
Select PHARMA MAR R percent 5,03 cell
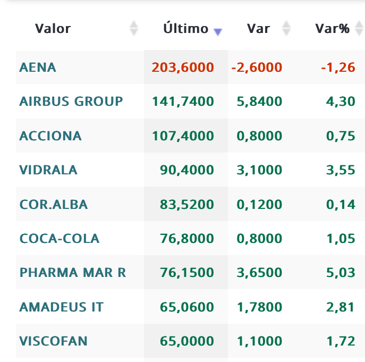(x=341, y=273)
